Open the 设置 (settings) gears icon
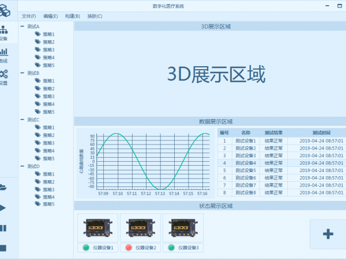 (4, 77)
